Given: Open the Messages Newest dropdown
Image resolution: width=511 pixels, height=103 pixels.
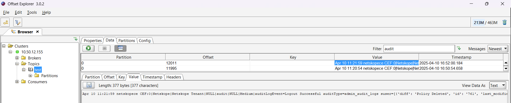Looking at the screenshot, I should pyautogui.click(x=498, y=49).
